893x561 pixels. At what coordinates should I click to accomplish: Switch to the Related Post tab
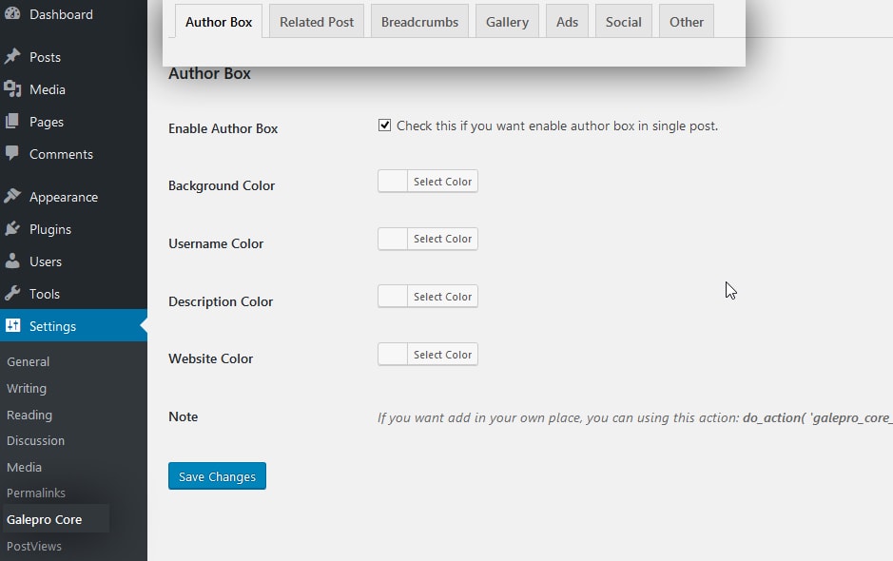[316, 20]
